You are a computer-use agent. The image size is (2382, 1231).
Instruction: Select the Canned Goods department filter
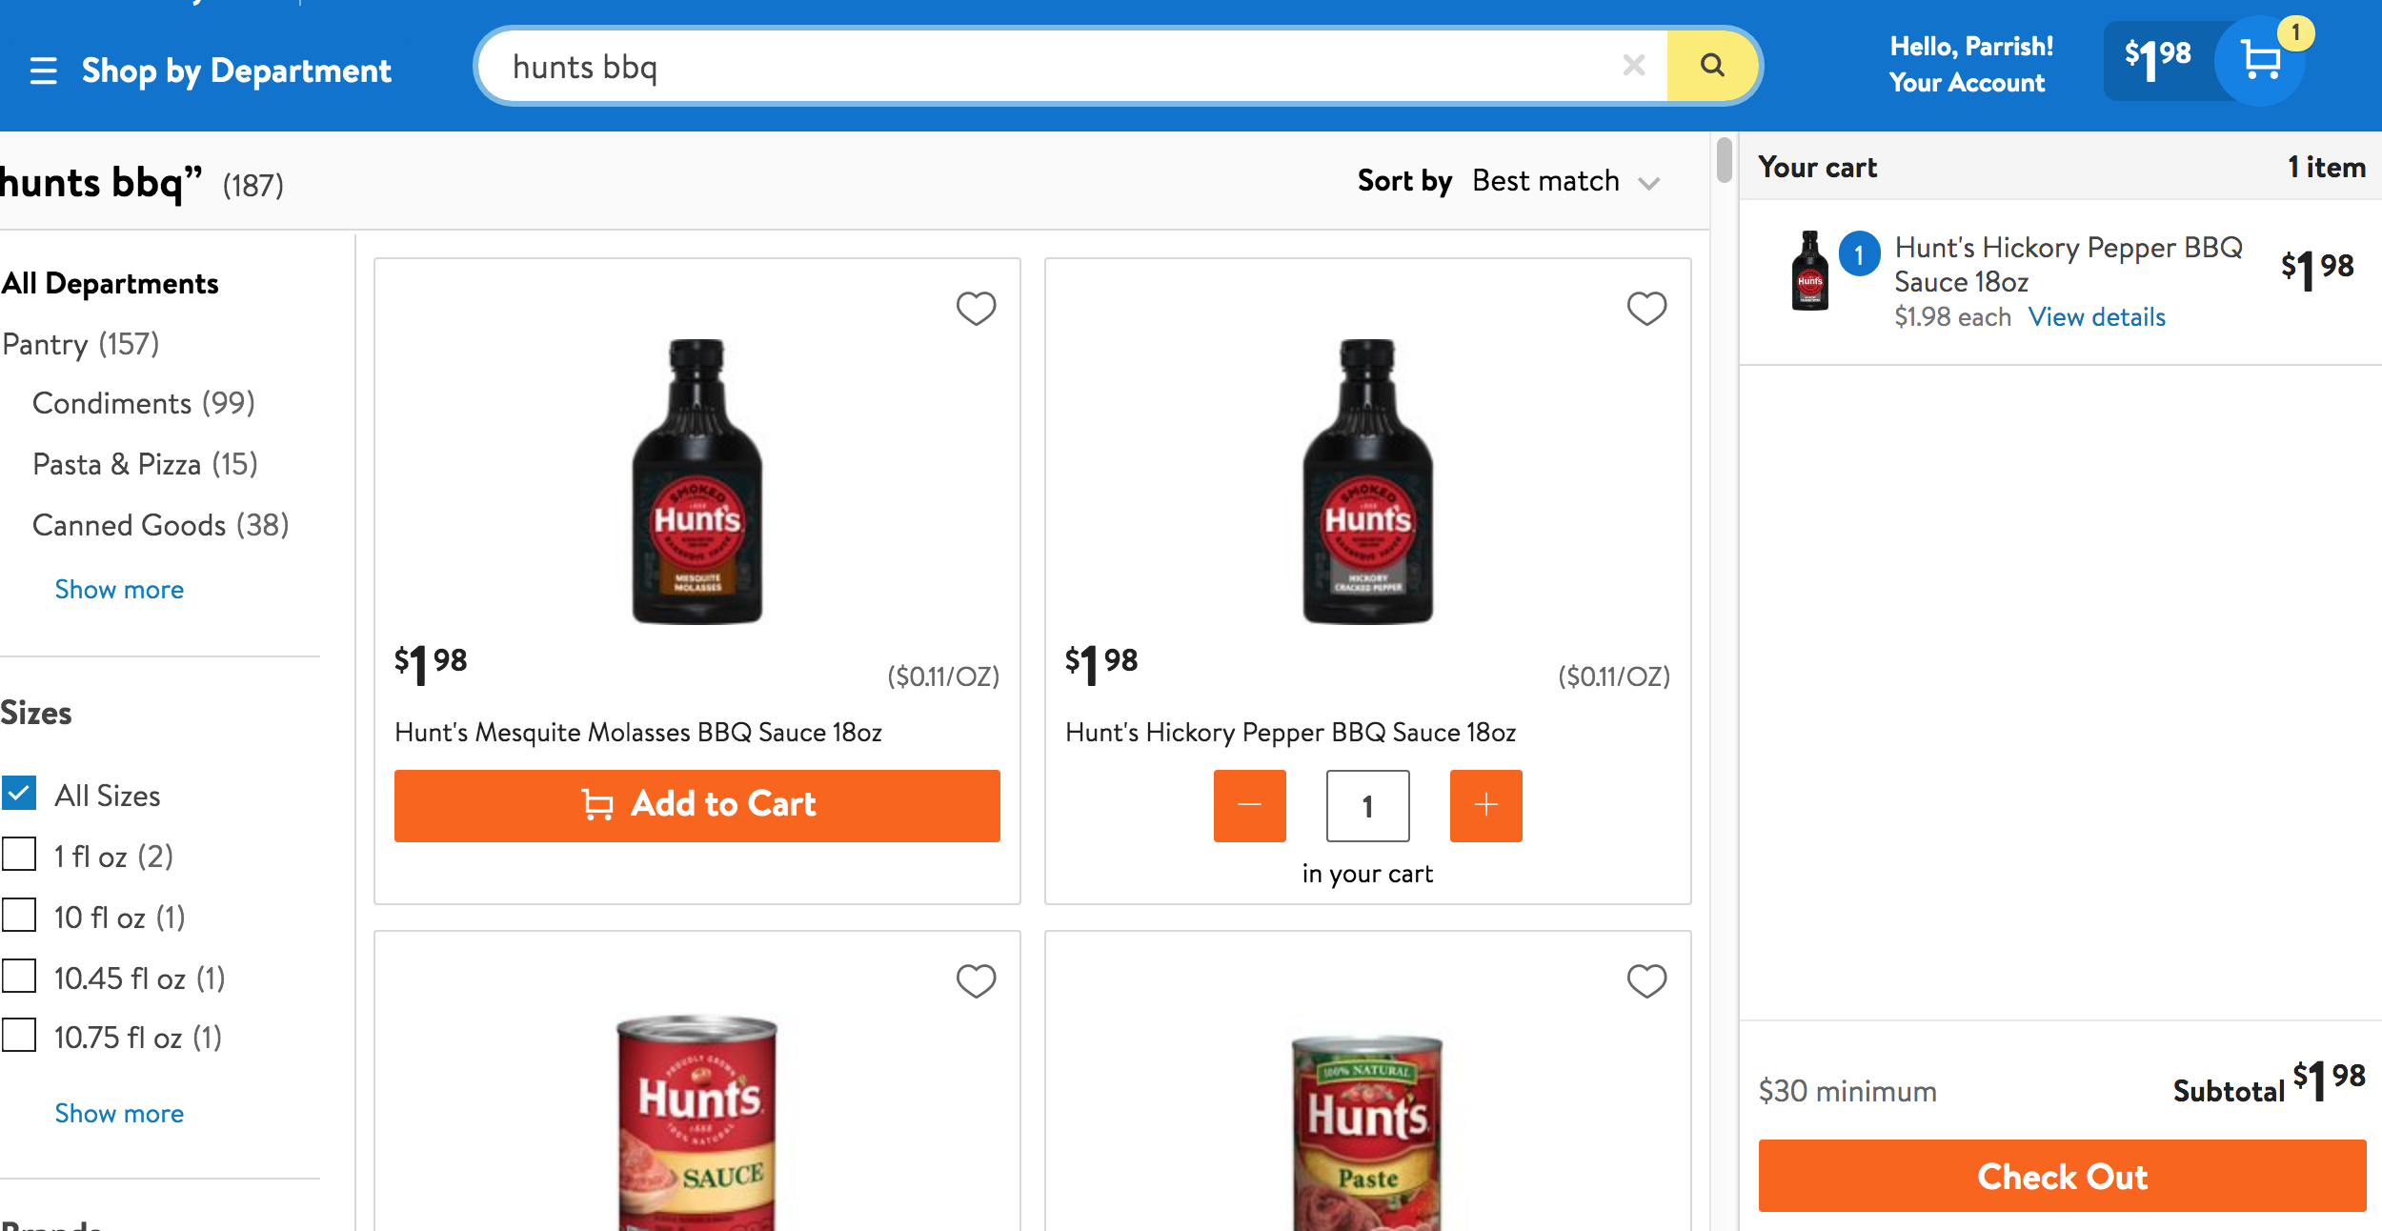point(160,526)
